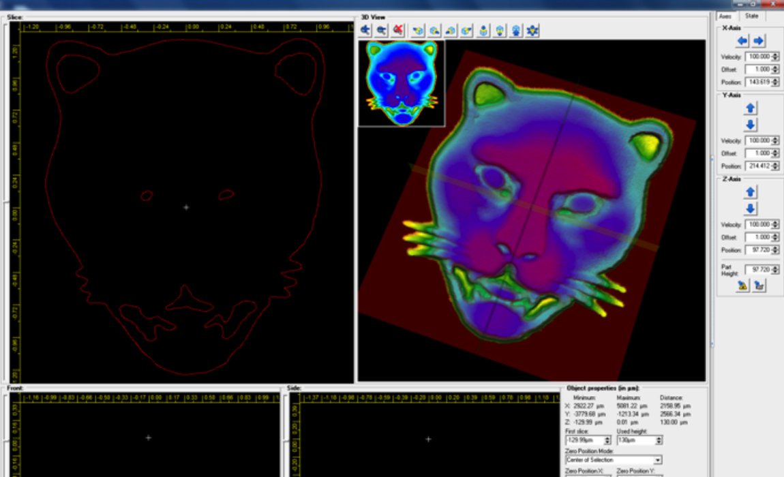This screenshot has height=477, width=784.
Task: Click the Y-Axis Offset value field
Action: coord(759,153)
